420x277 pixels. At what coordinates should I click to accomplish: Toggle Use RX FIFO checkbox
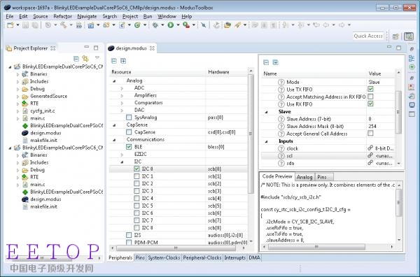click(370, 104)
